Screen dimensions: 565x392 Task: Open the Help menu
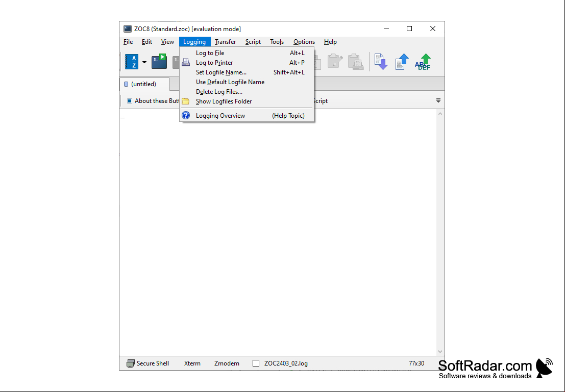pos(330,42)
